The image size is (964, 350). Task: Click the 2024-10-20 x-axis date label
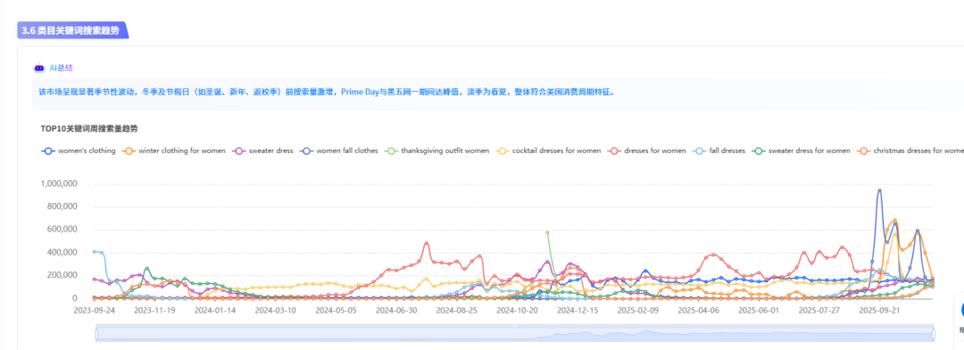(x=517, y=310)
